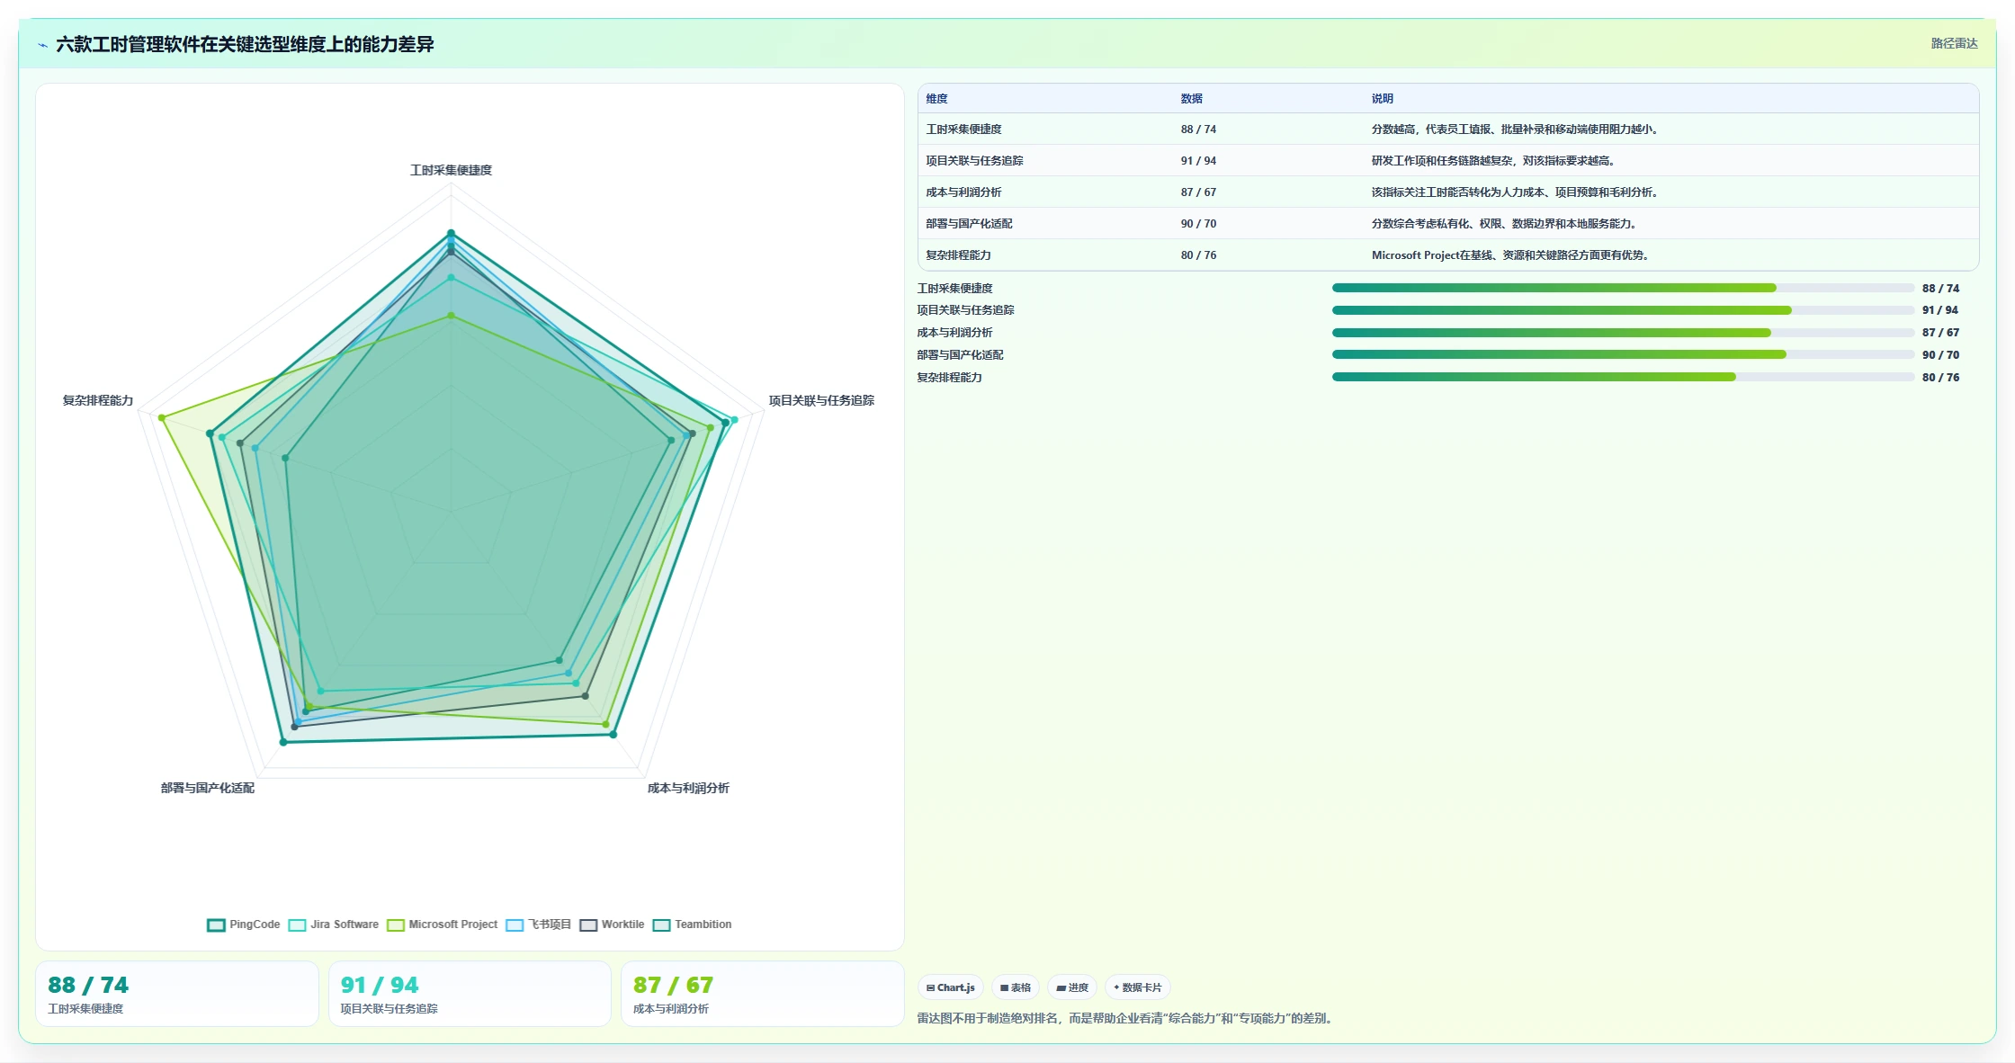Click the description starting with 研发工作项
Image resolution: width=2015 pixels, height=1063 pixels.
pyautogui.click(x=1494, y=161)
